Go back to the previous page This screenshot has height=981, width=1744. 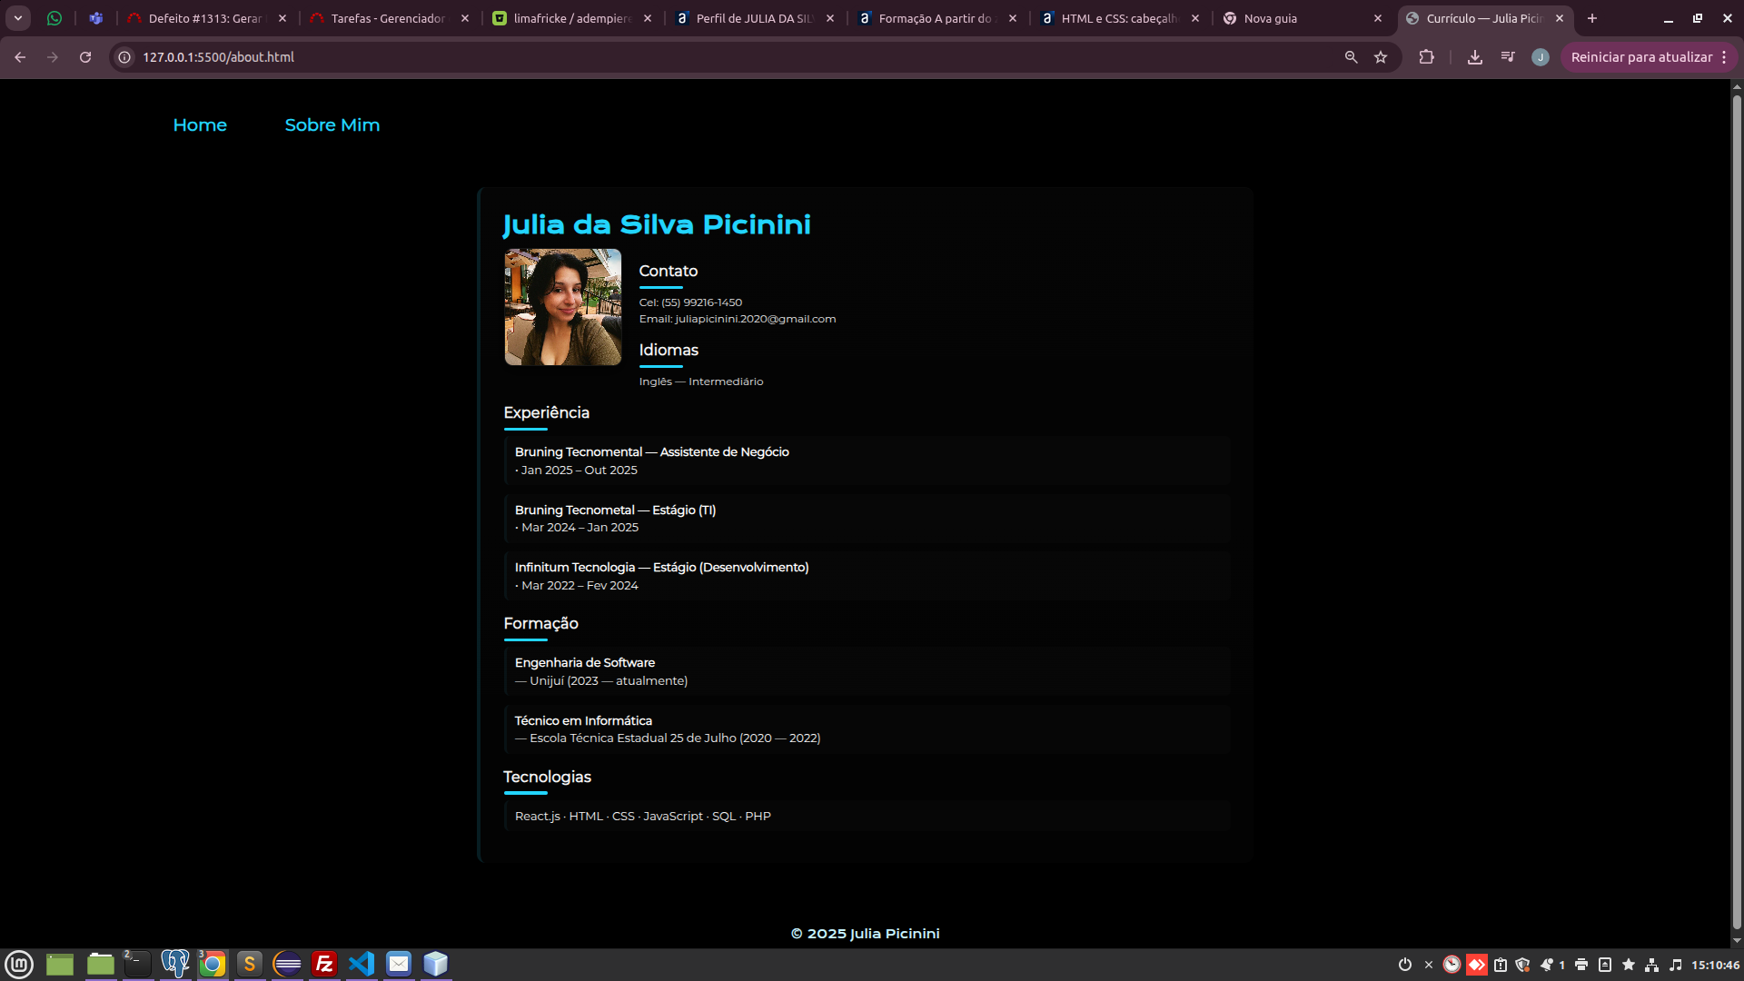click(x=20, y=57)
